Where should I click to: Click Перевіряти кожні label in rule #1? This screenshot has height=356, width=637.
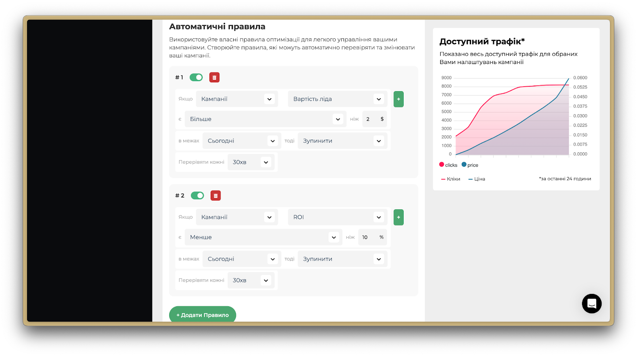pos(201,162)
